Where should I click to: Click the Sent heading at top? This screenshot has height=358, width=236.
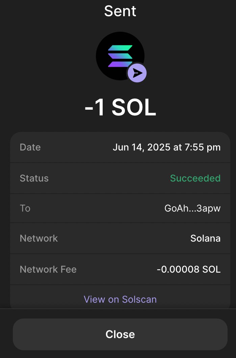tap(120, 11)
